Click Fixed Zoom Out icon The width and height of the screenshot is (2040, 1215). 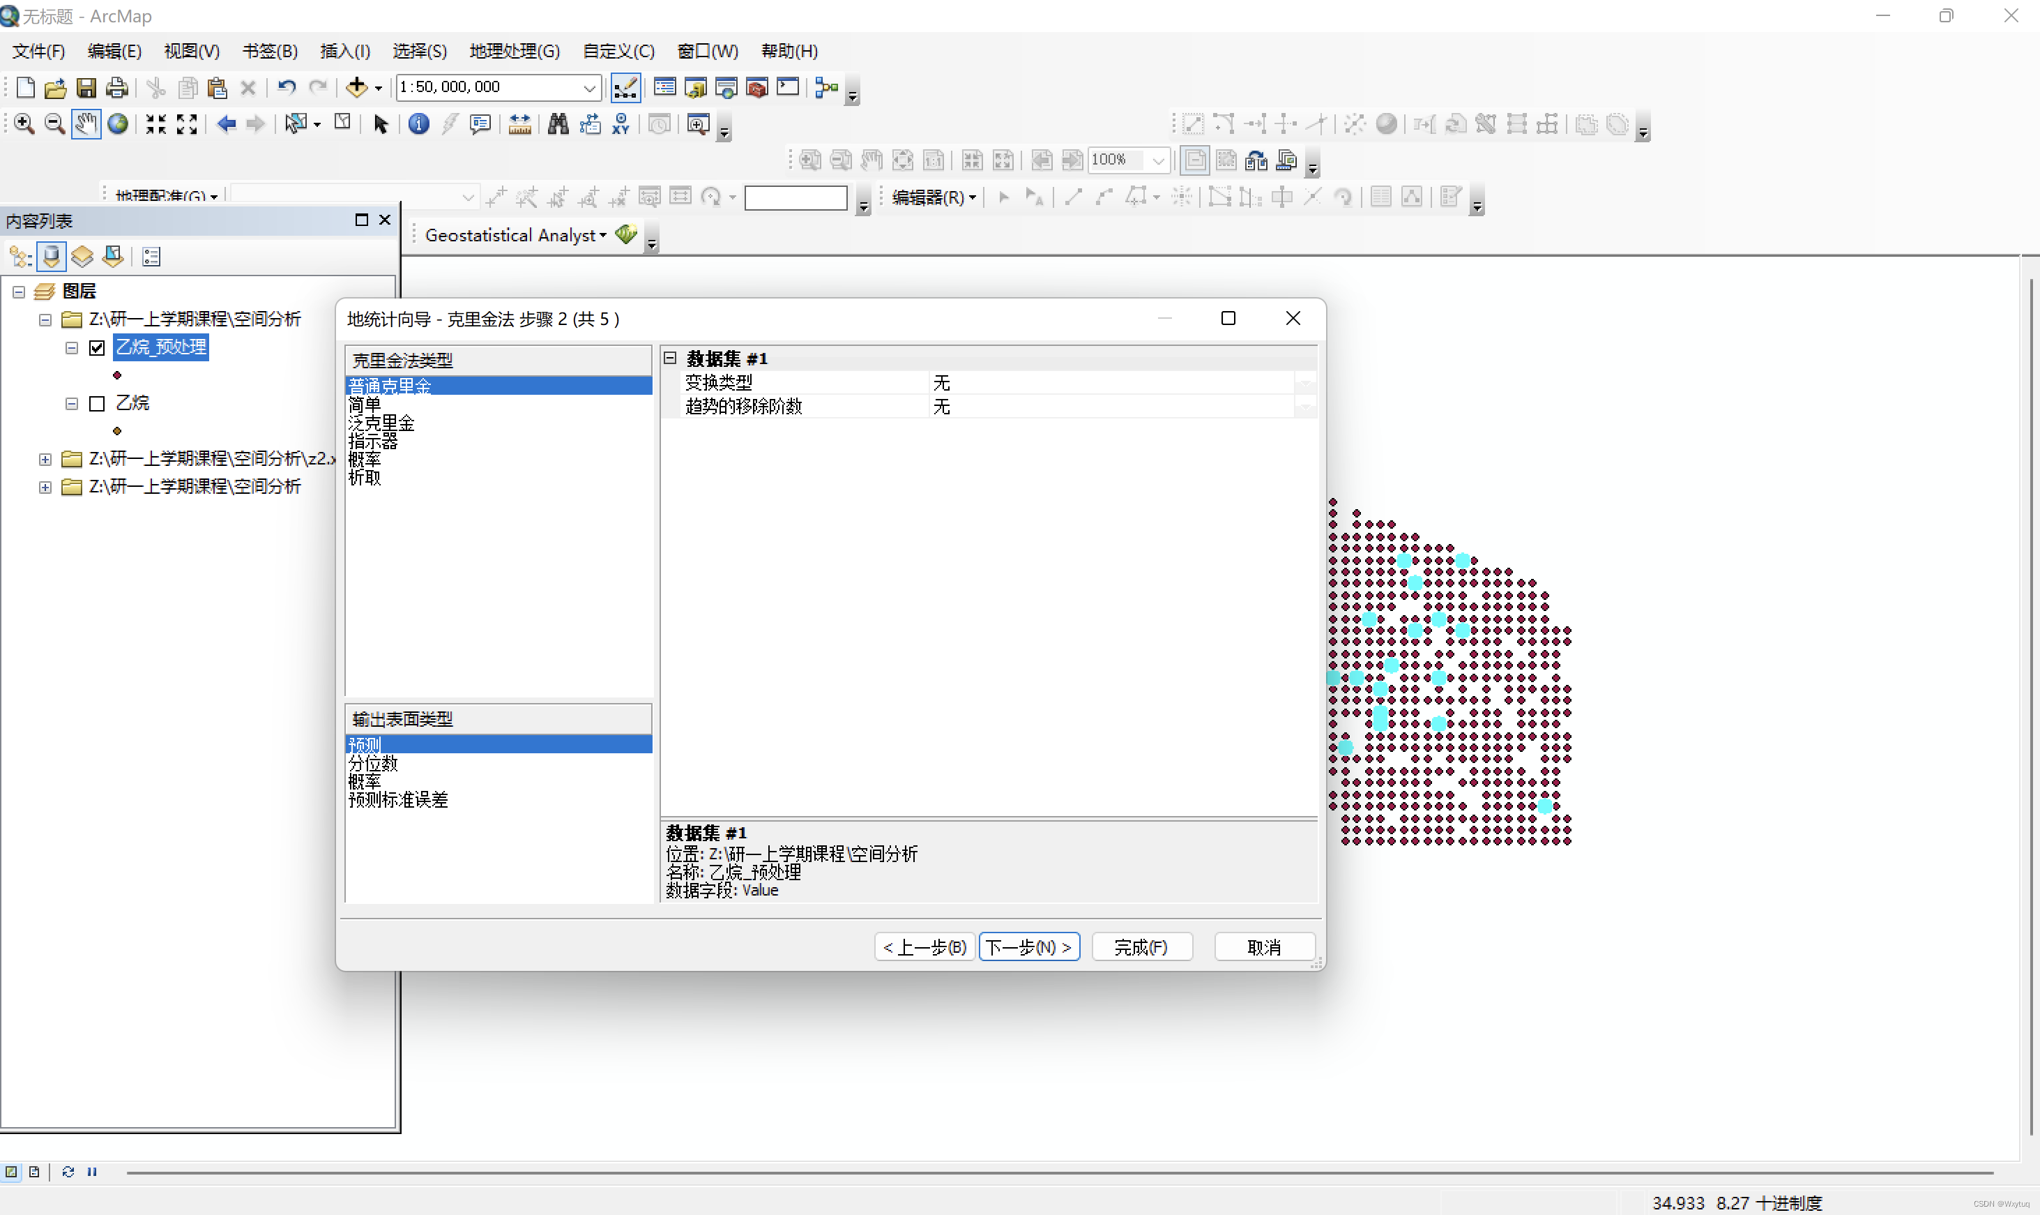[187, 123]
